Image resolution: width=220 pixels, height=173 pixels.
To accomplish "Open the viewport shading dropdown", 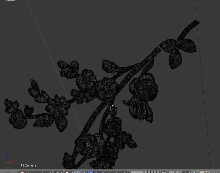I will 58,172.
